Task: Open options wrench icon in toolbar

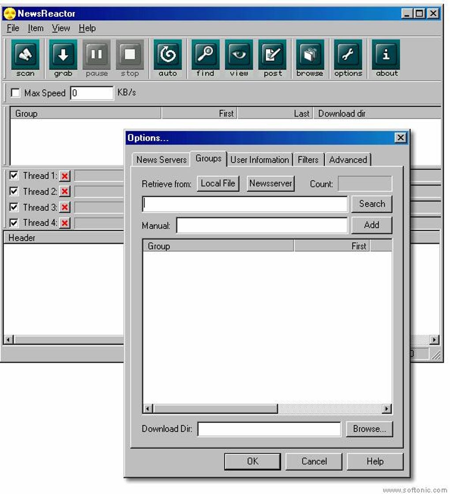Action: coord(348,59)
